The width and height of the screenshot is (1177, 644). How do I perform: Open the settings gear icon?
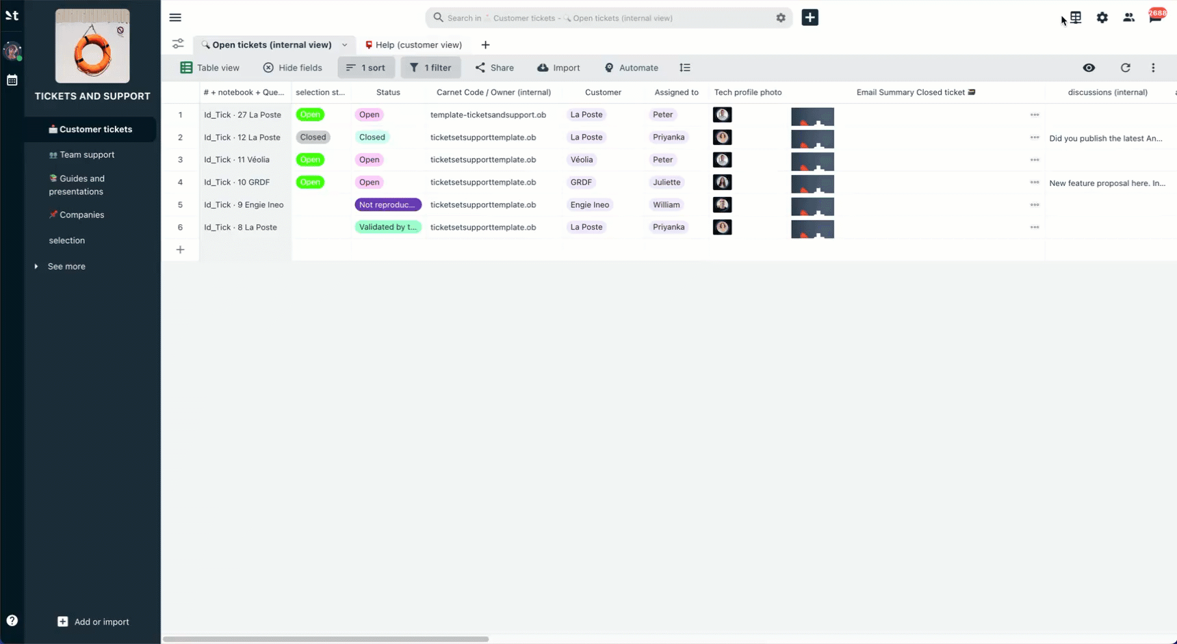click(x=1102, y=18)
